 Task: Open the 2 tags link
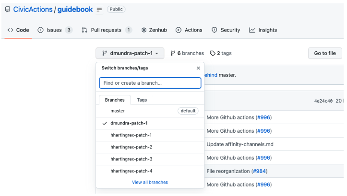pyautogui.click(x=221, y=53)
